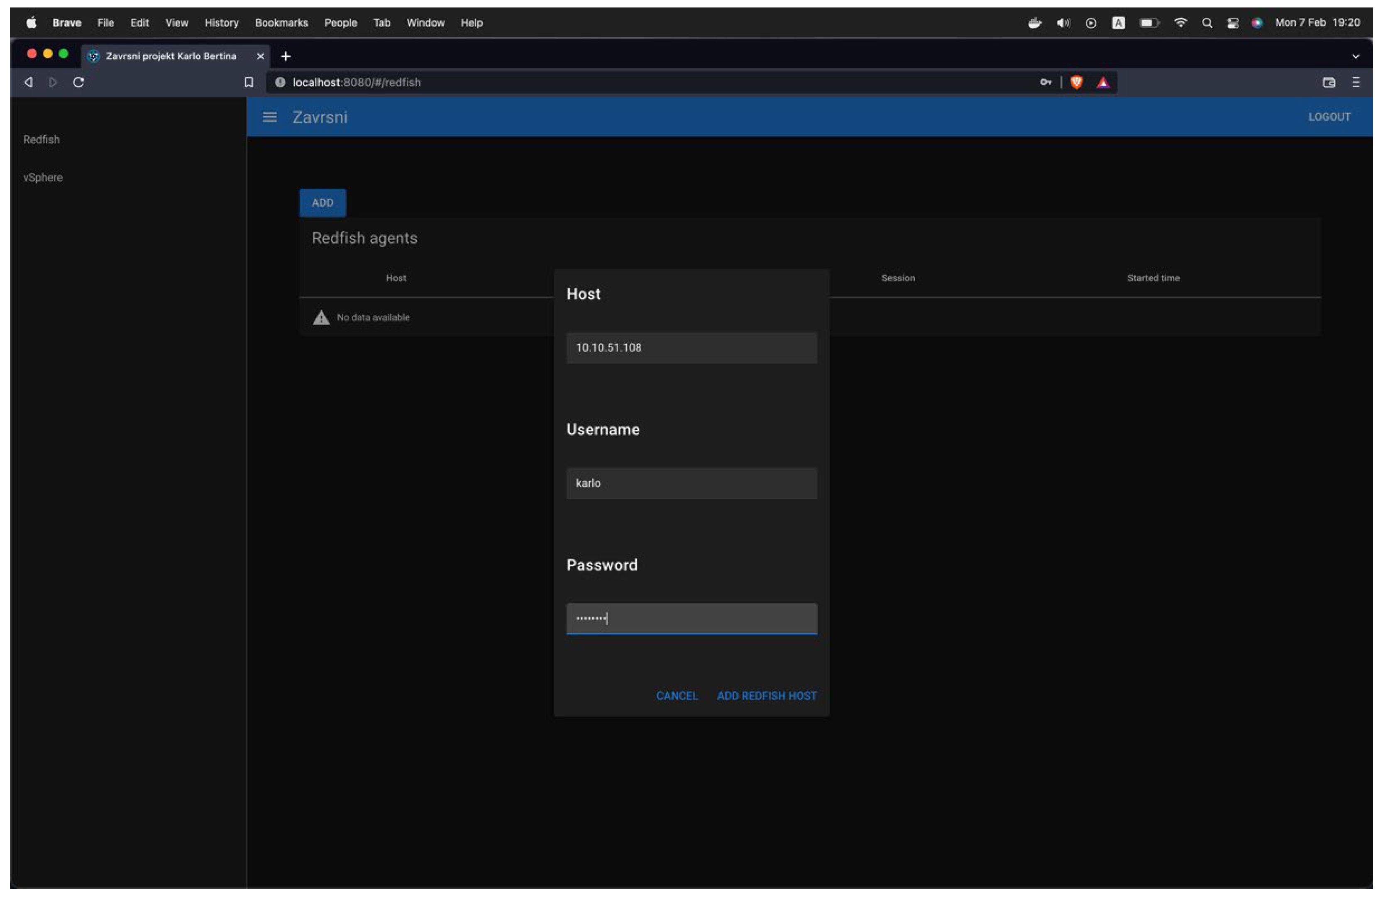1383x897 pixels.
Task: Open the Bookmarks menu
Action: coord(281,23)
